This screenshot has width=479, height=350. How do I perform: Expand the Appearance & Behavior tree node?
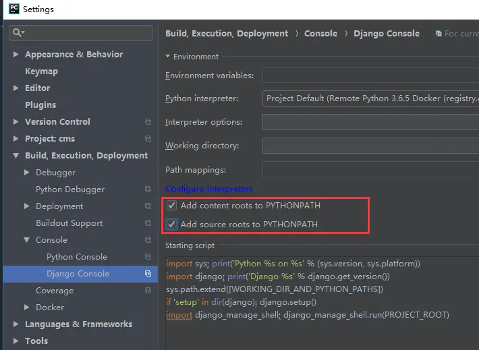pos(16,55)
